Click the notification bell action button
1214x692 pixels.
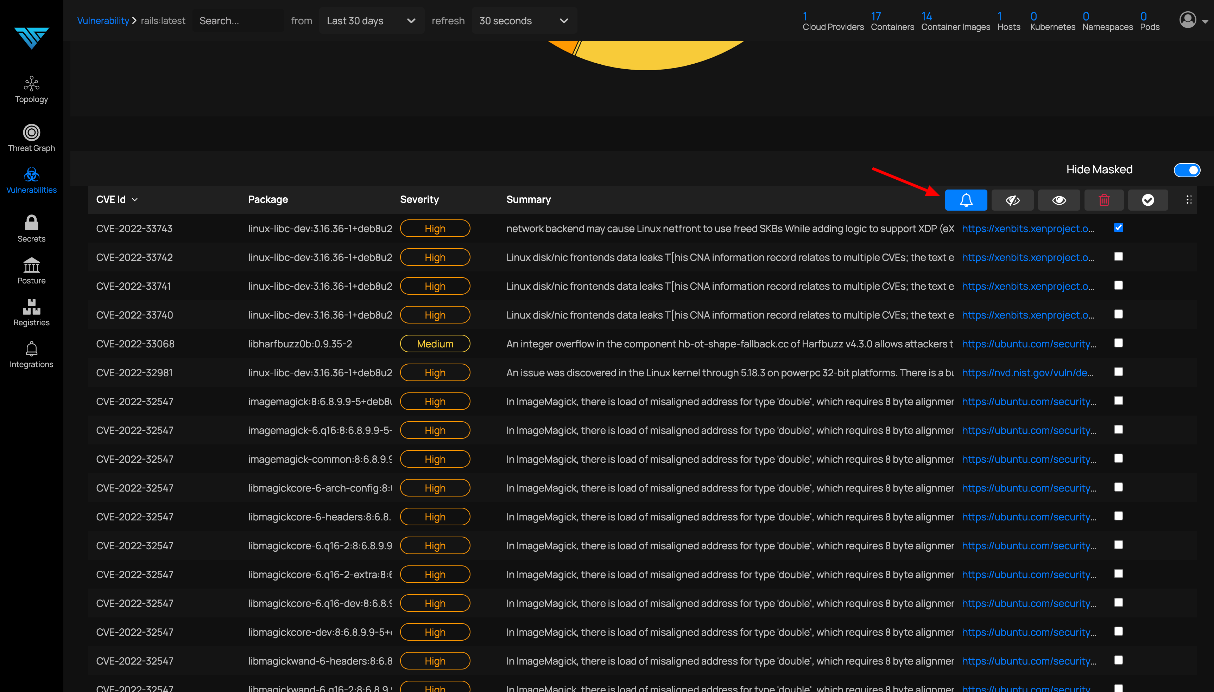point(966,200)
